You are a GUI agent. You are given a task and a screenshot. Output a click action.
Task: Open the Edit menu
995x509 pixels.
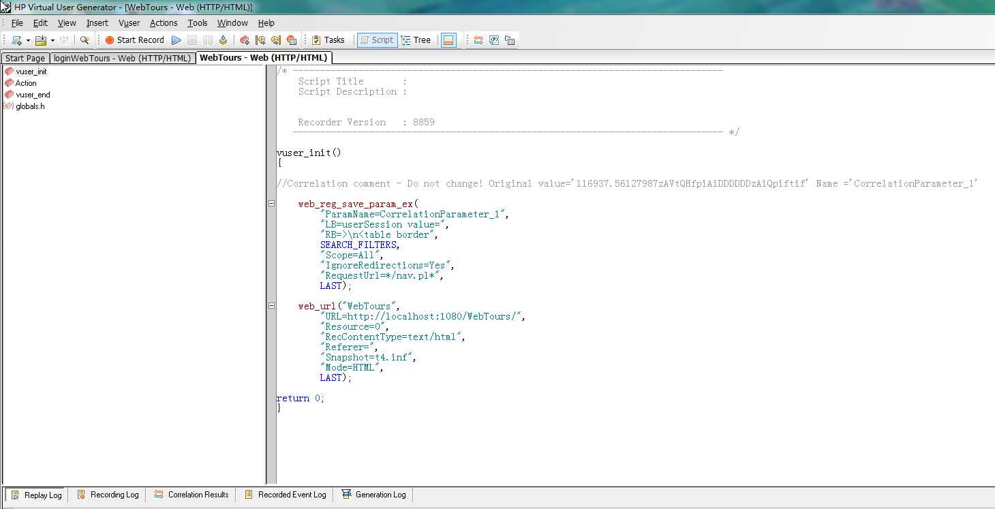coord(40,23)
